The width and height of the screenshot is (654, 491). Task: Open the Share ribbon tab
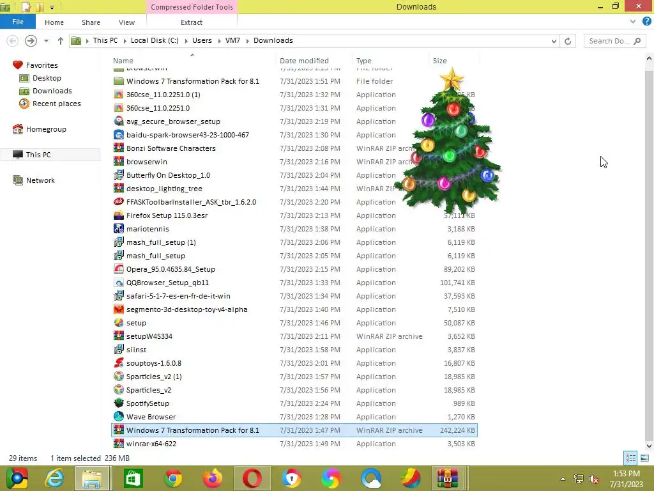click(x=91, y=22)
